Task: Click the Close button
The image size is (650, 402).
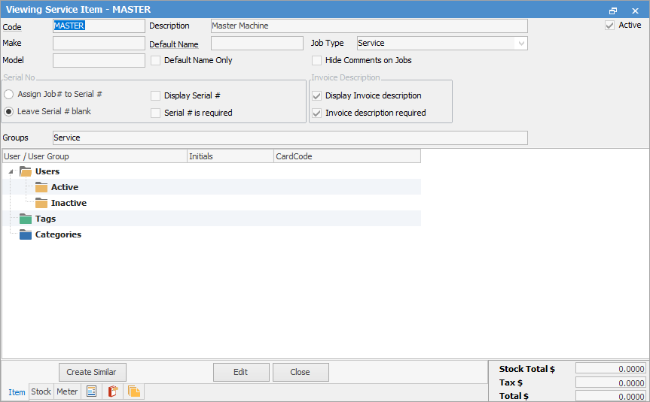Action: [x=301, y=372]
